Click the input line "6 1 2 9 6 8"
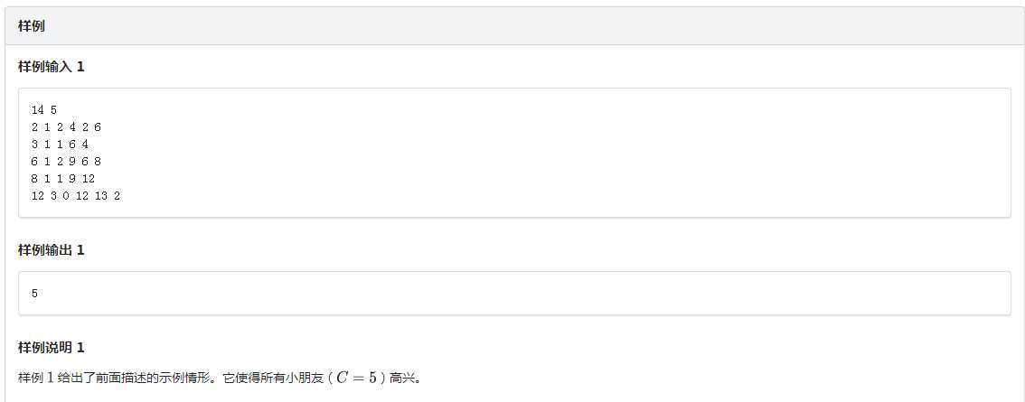 point(66,161)
